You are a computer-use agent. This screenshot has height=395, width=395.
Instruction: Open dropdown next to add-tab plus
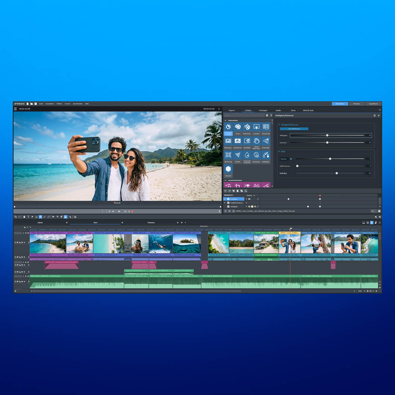[x=185, y=223]
